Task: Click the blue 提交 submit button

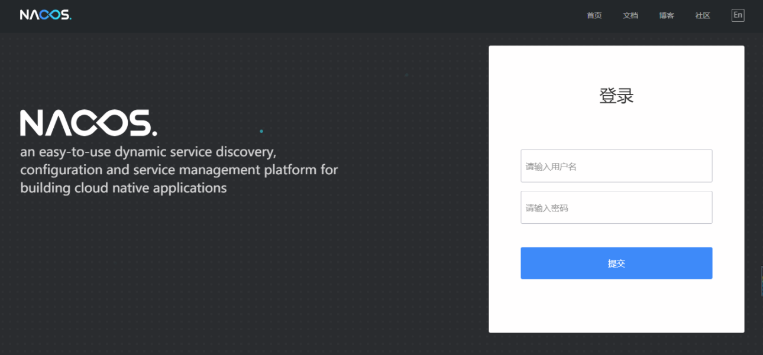Action: point(616,263)
